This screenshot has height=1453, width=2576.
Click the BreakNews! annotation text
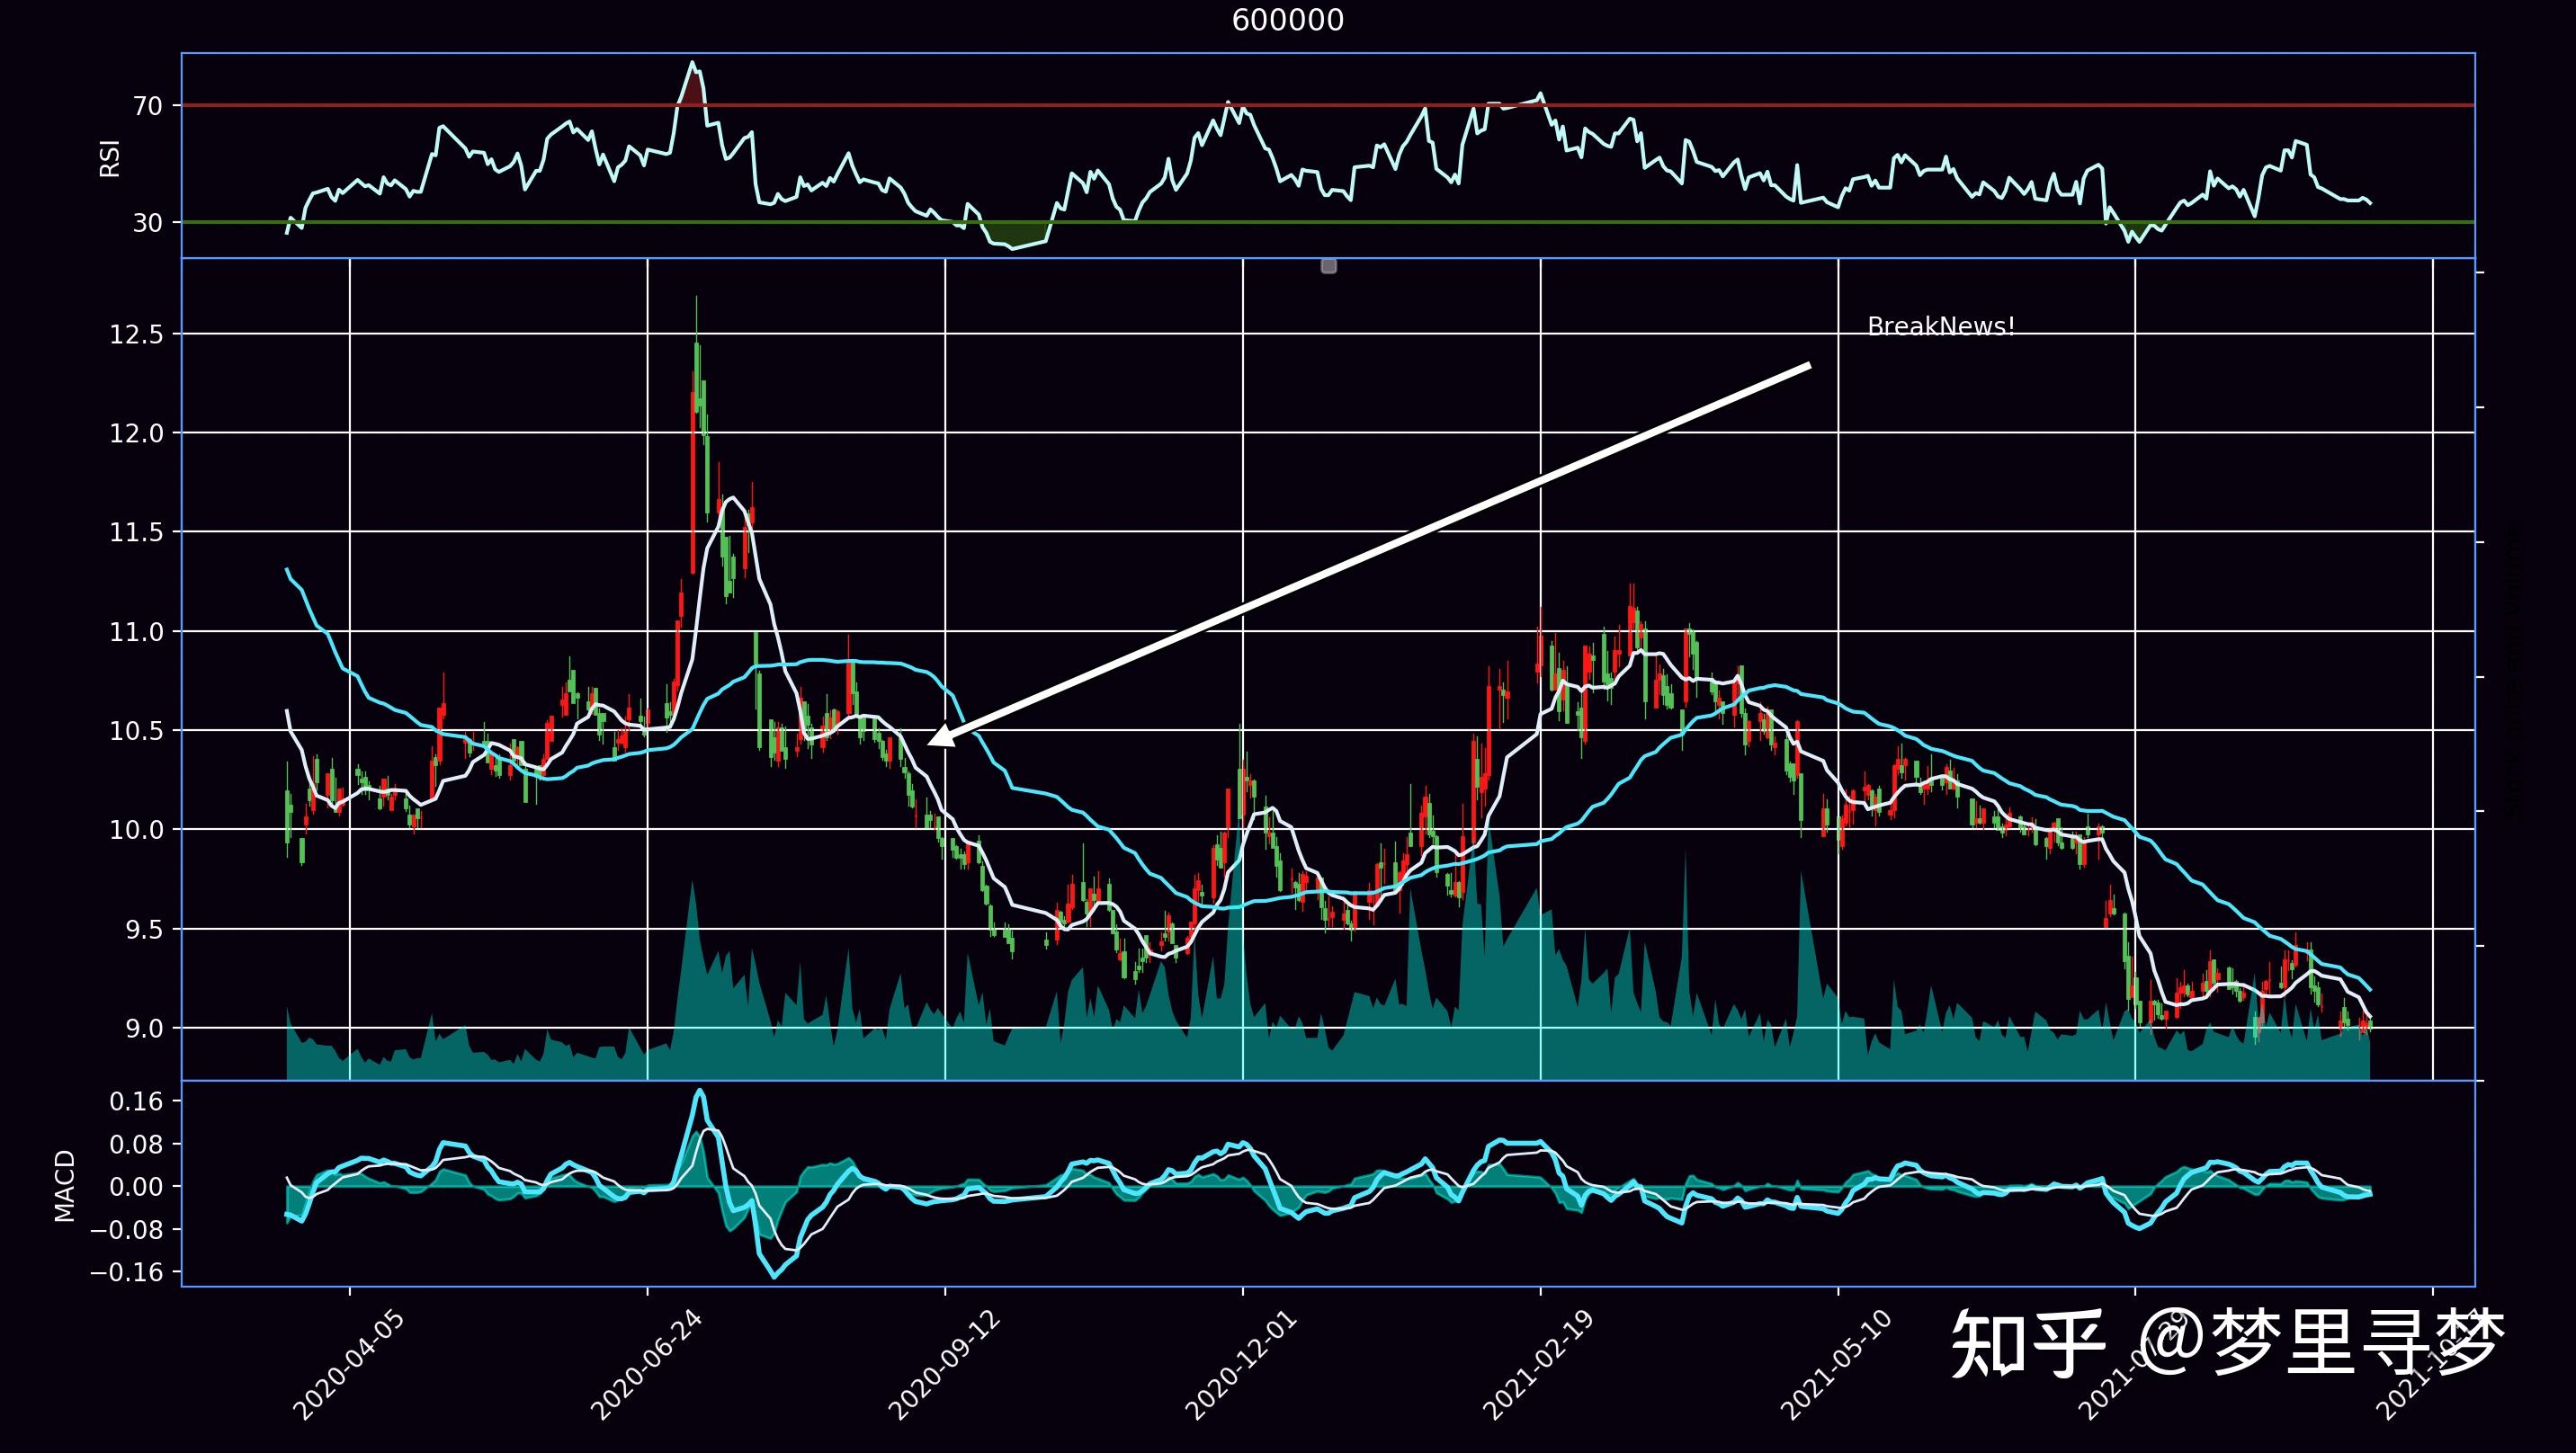click(x=1940, y=327)
